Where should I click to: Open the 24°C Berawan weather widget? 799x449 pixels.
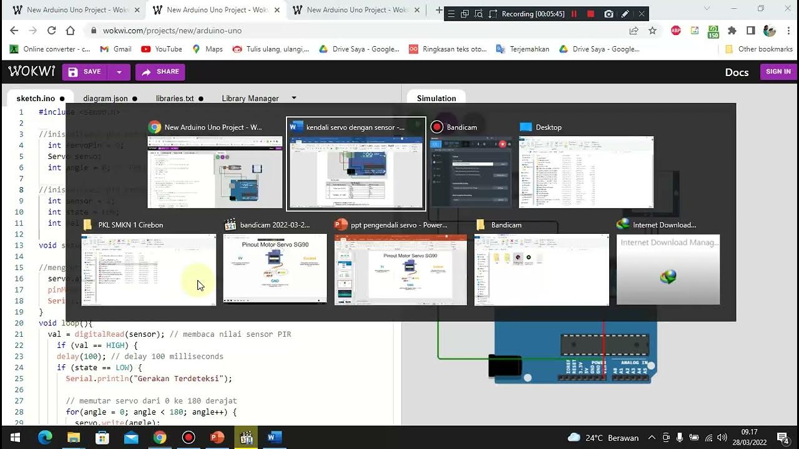[603, 438]
